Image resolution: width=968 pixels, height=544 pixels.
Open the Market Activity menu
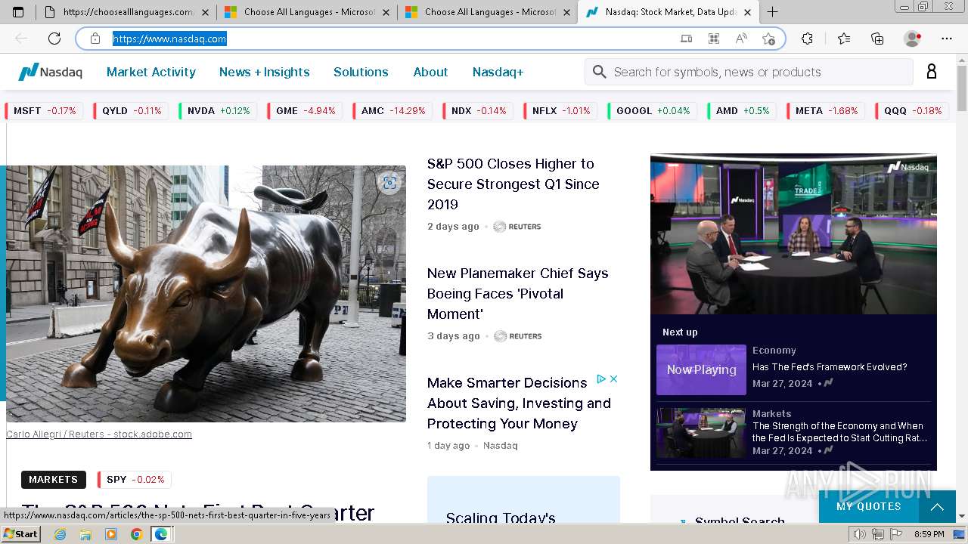pyautogui.click(x=151, y=72)
